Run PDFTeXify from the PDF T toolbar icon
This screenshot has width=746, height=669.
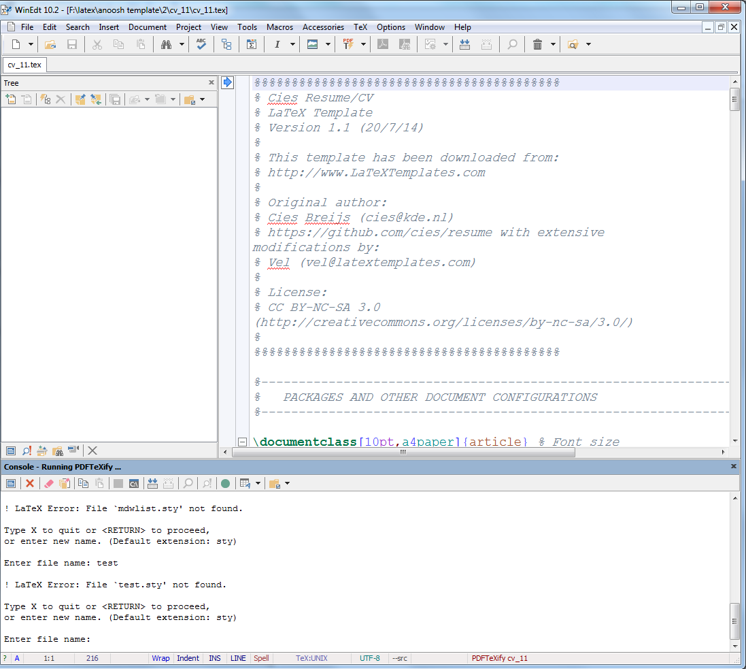(x=348, y=44)
